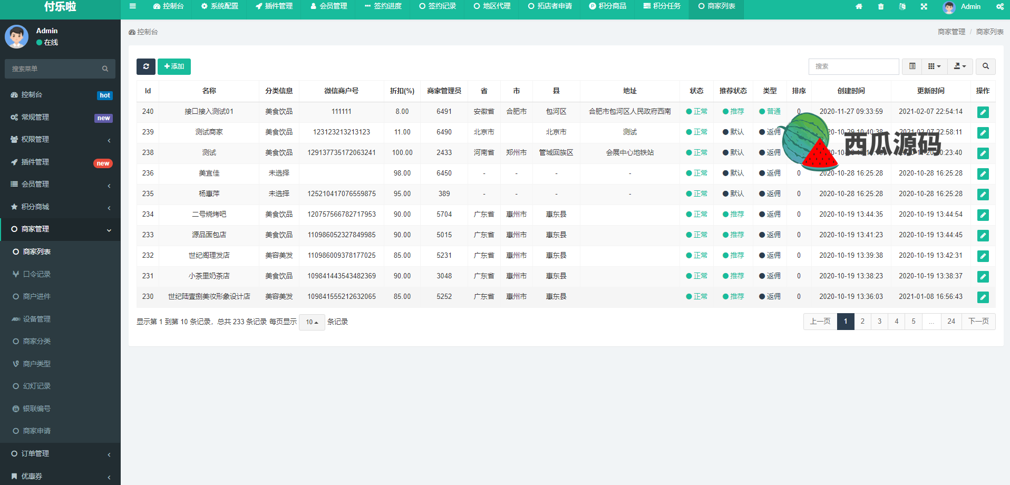Go to page 2 of results

[862, 322]
